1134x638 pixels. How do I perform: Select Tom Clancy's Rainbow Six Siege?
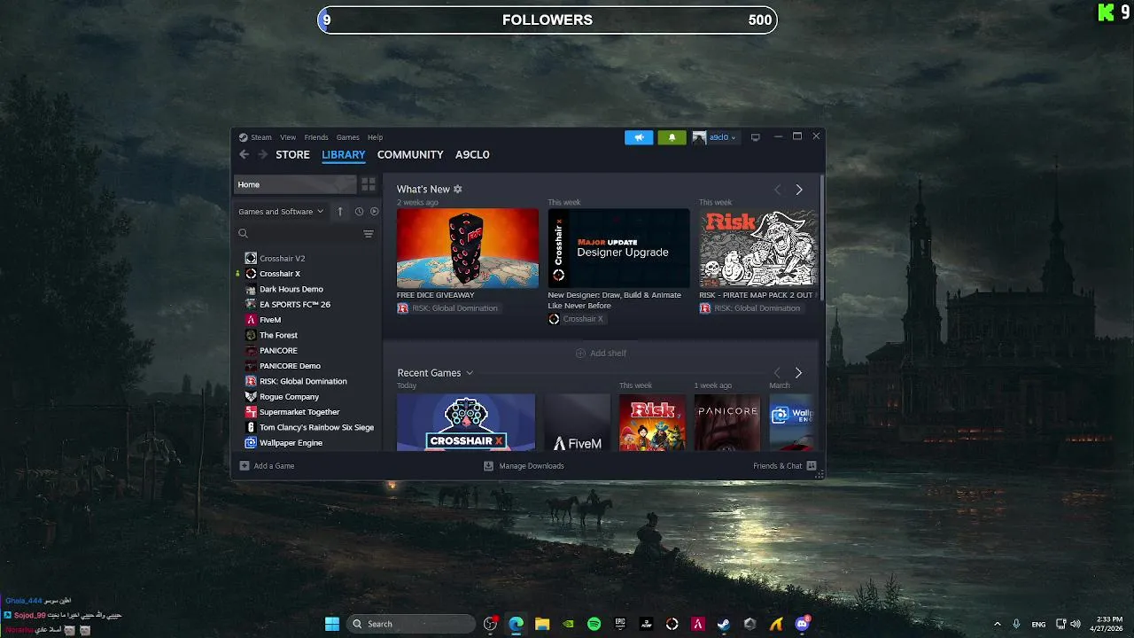pos(307,427)
